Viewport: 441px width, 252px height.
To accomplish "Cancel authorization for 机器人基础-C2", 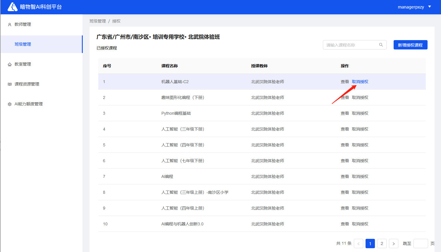I will point(360,82).
